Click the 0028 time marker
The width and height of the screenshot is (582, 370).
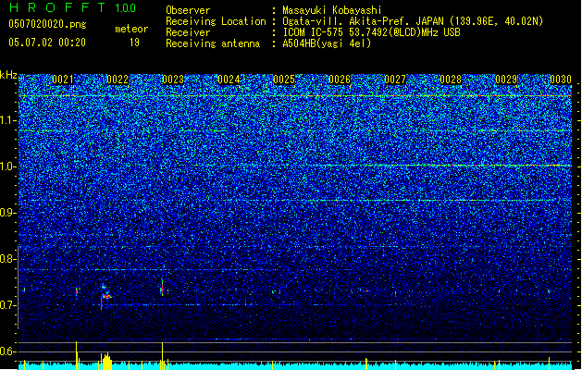(x=451, y=80)
